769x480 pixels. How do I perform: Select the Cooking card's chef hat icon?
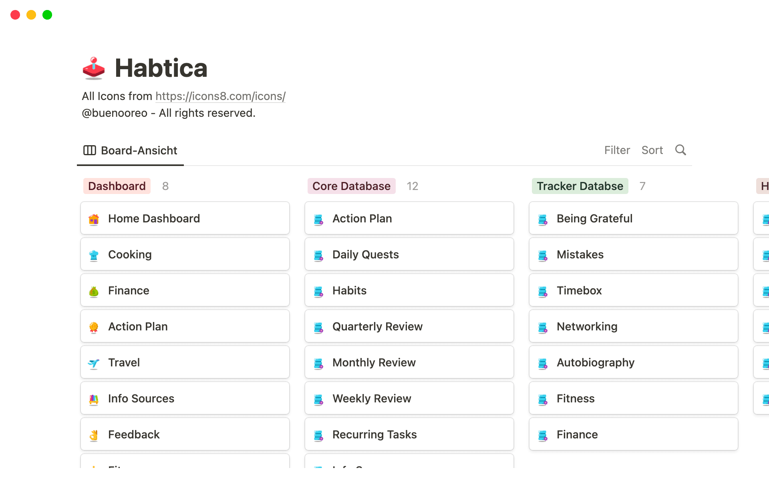[x=94, y=254]
